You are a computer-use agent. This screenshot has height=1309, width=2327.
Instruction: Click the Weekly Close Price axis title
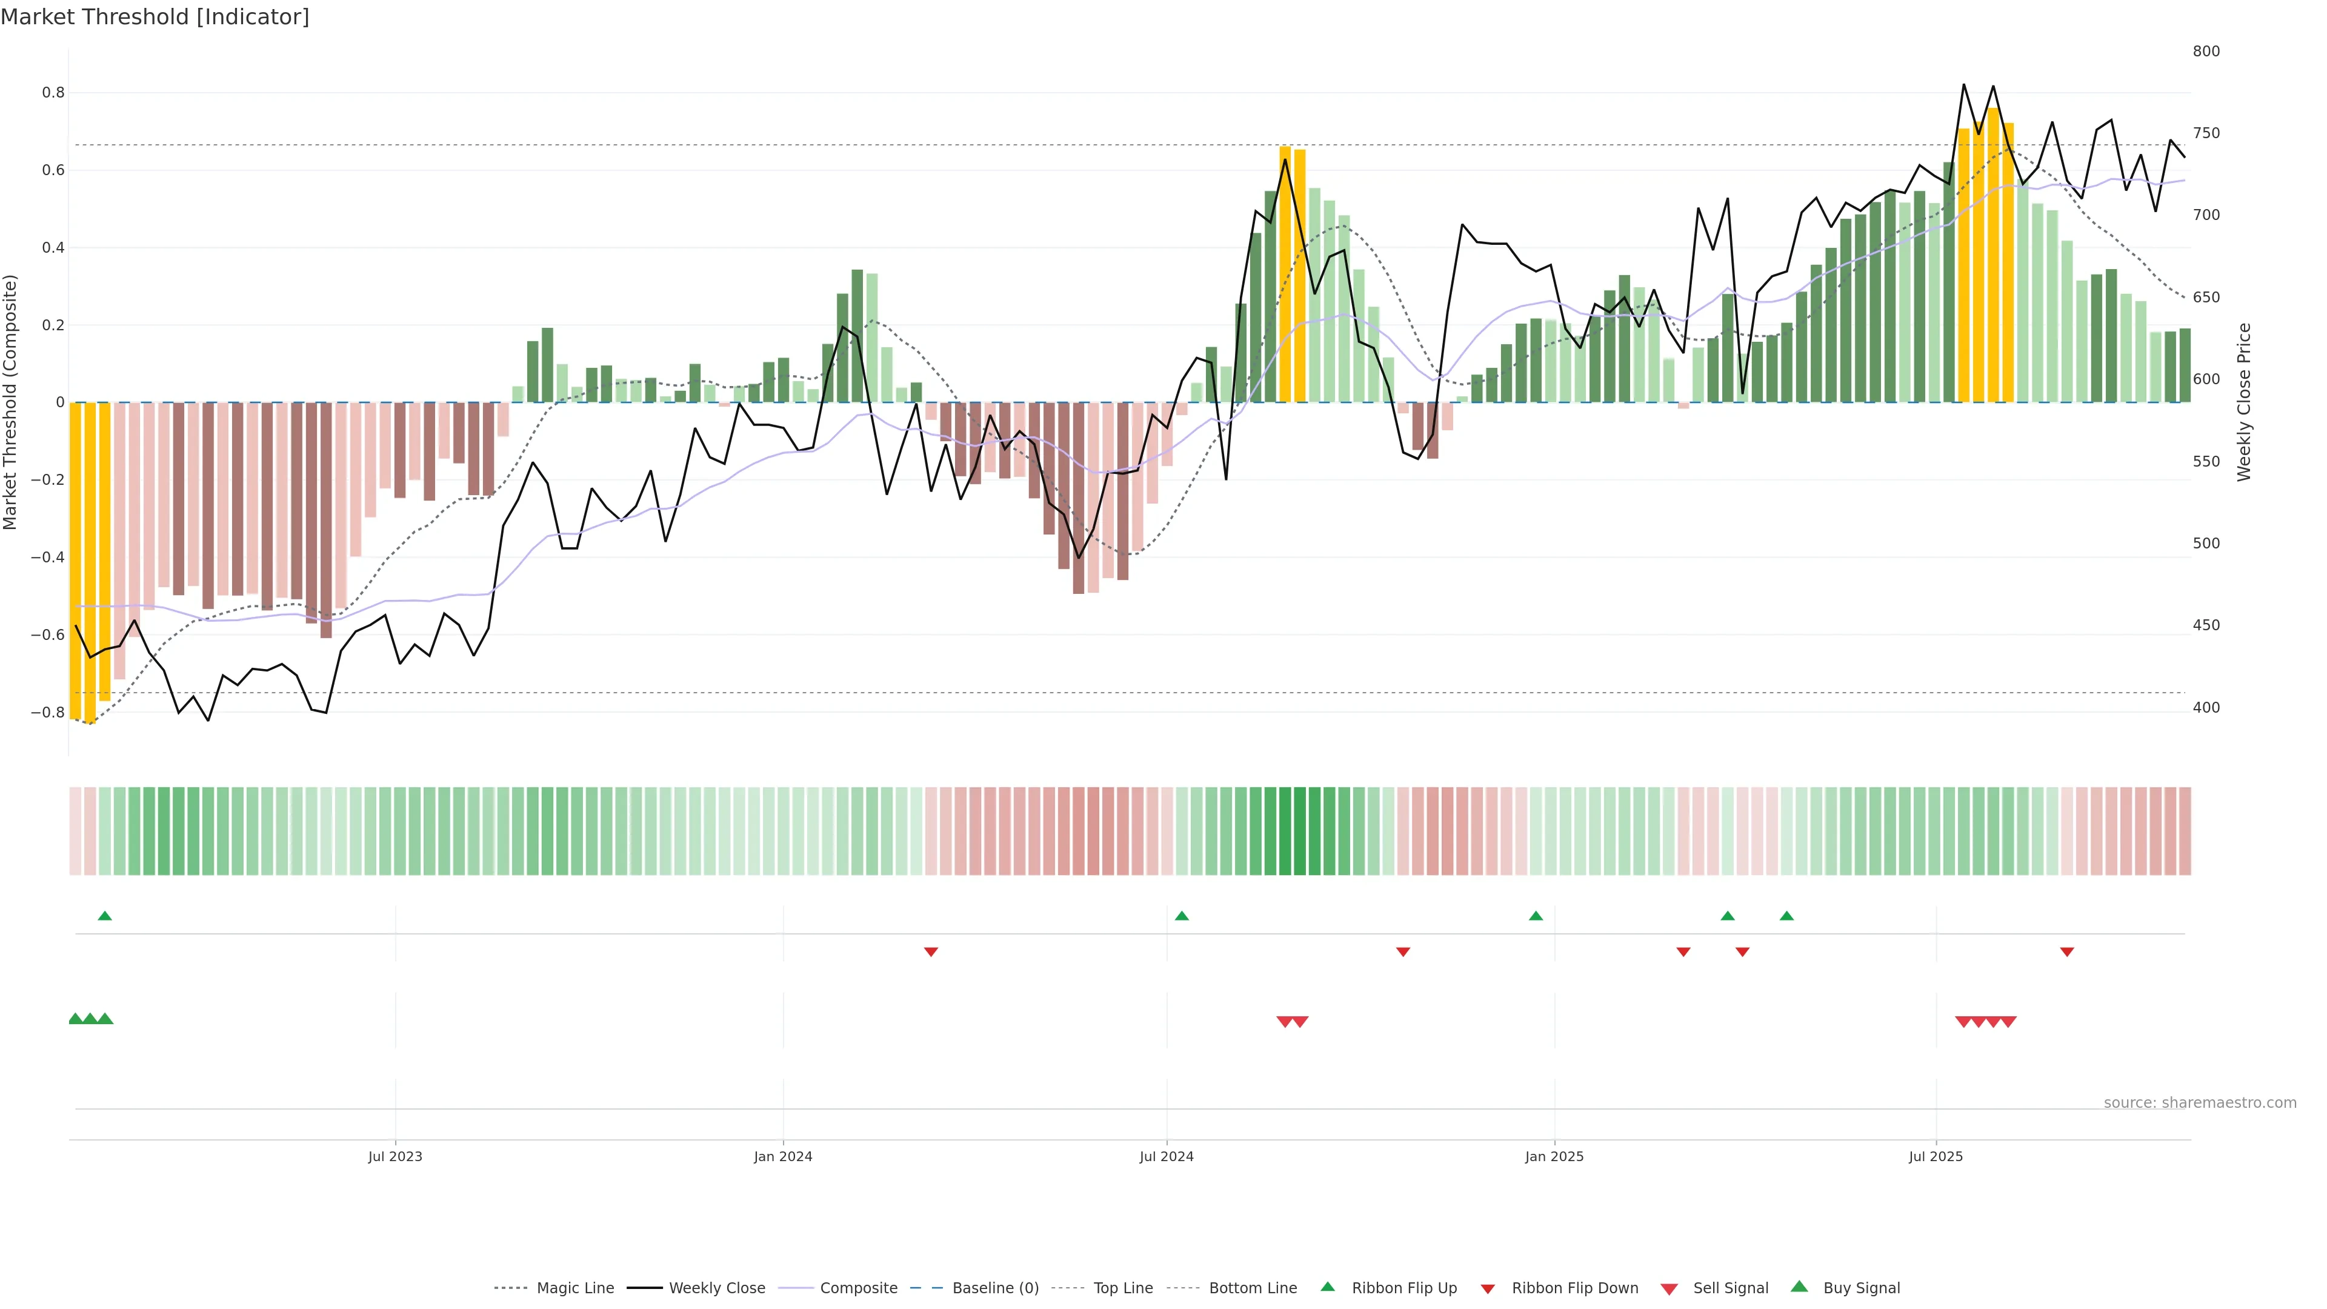[2245, 402]
